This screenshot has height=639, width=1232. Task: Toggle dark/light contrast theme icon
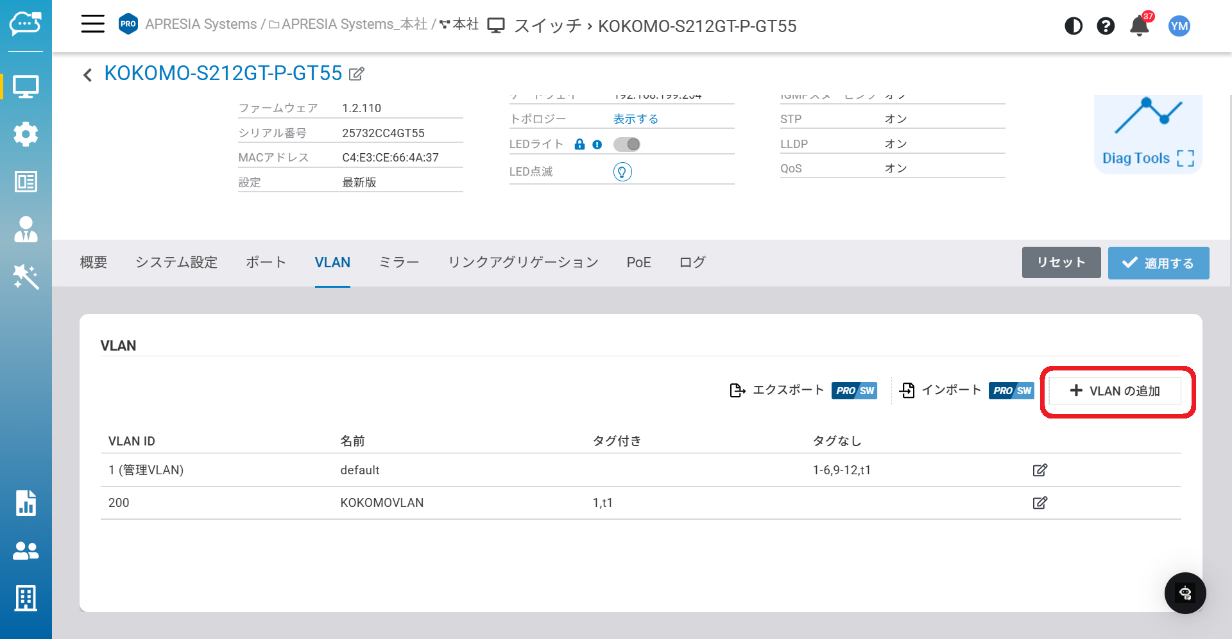pyautogui.click(x=1073, y=26)
